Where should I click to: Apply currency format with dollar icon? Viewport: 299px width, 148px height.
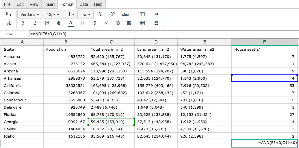(118, 23)
